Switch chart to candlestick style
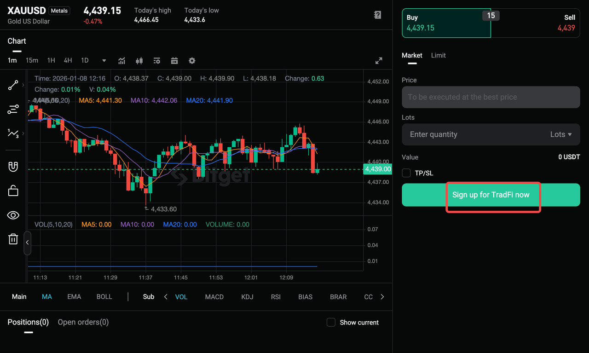This screenshot has height=353, width=589. (x=139, y=60)
